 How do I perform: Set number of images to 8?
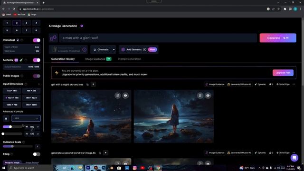36,30
